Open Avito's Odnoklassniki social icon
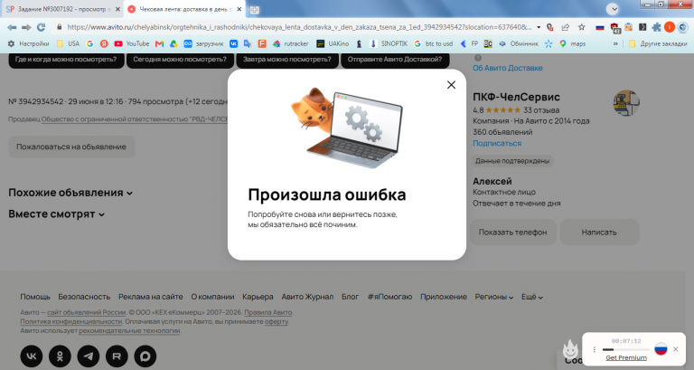 click(x=60, y=356)
